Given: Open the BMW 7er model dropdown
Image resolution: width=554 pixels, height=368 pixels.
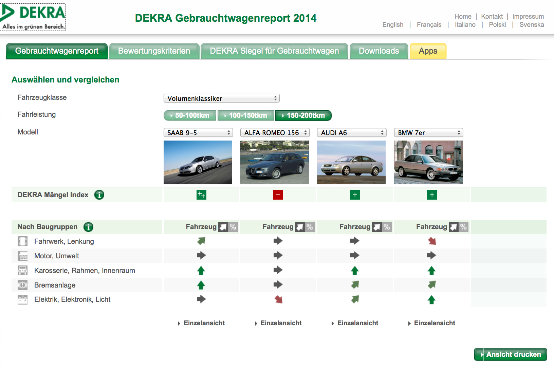Looking at the screenshot, I should pos(429,133).
